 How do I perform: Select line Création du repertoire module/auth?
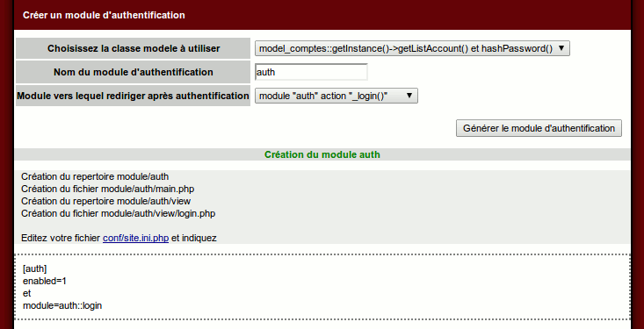tap(95, 177)
